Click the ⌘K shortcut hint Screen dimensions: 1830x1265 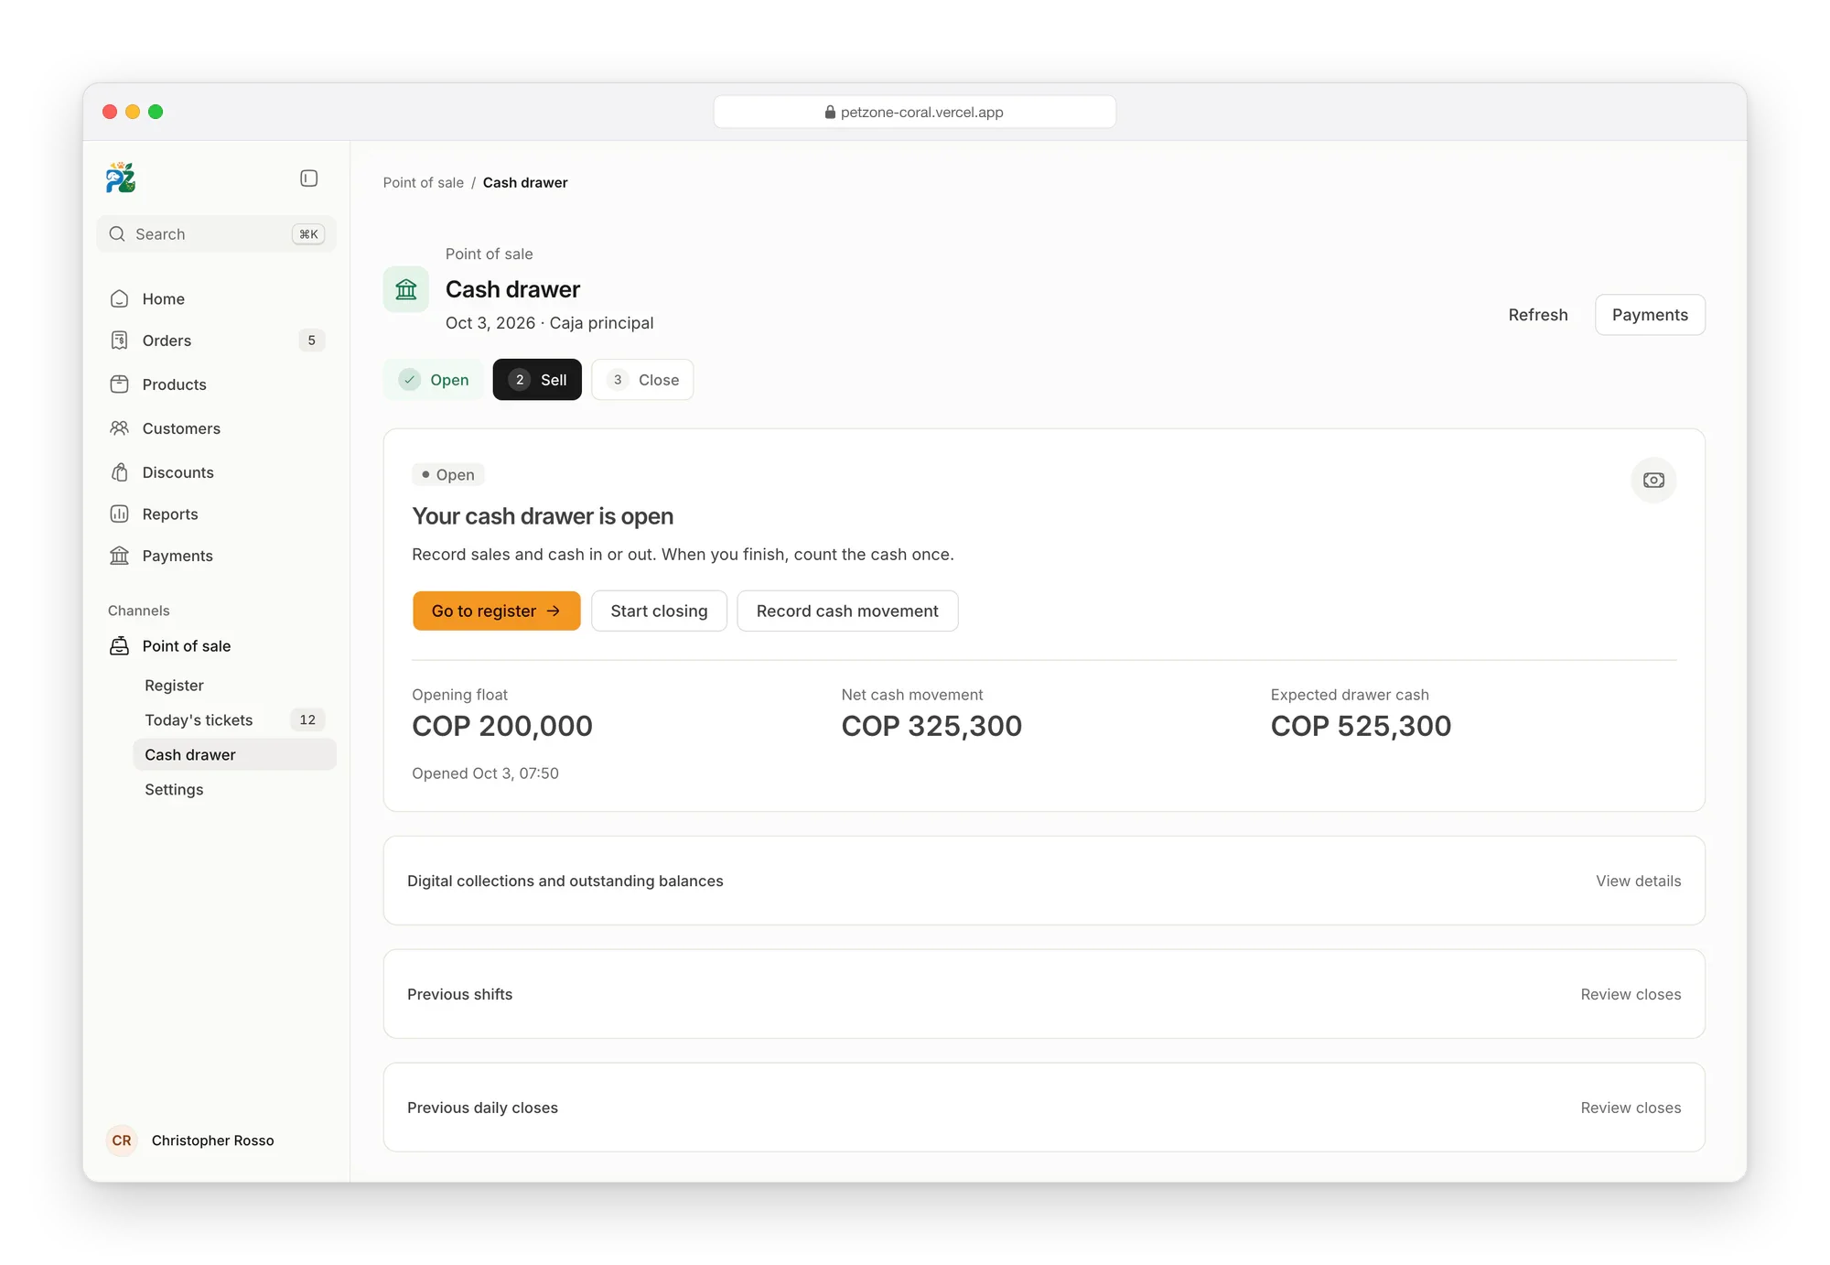tap(308, 234)
